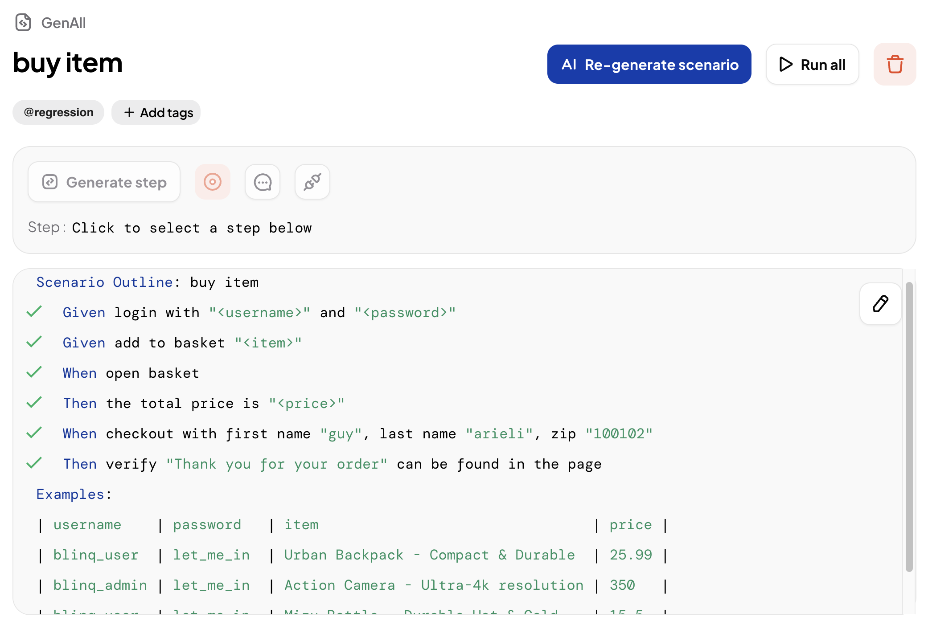The width and height of the screenshot is (928, 629).
Task: Start recording with the red record icon
Action: pyautogui.click(x=213, y=182)
